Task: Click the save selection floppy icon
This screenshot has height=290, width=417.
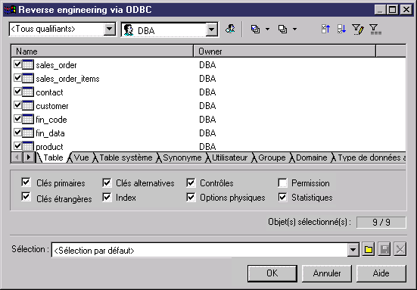Action: coord(384,249)
